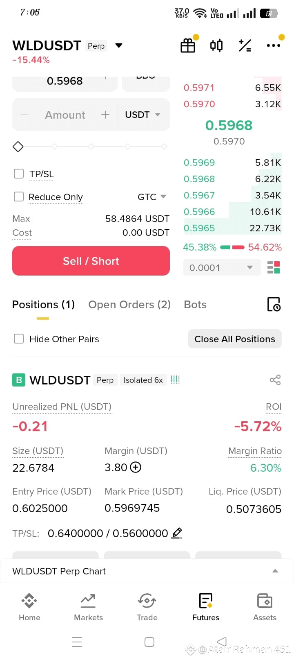Add margin with the plus circle icon

(135, 467)
